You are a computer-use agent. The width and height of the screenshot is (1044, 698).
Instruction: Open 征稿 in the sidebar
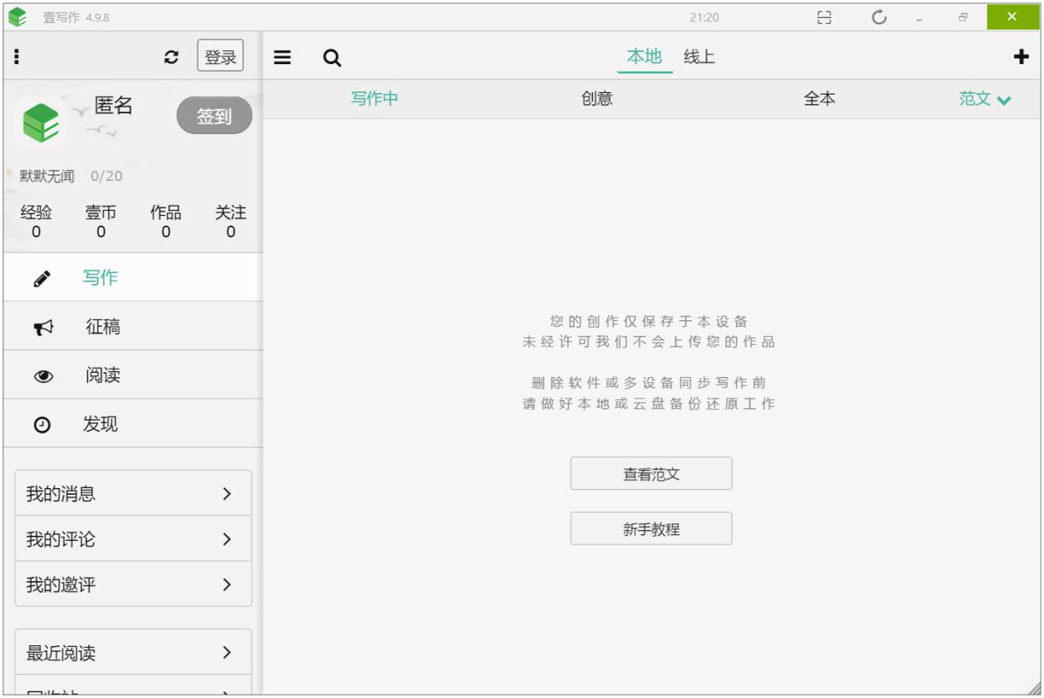click(133, 327)
